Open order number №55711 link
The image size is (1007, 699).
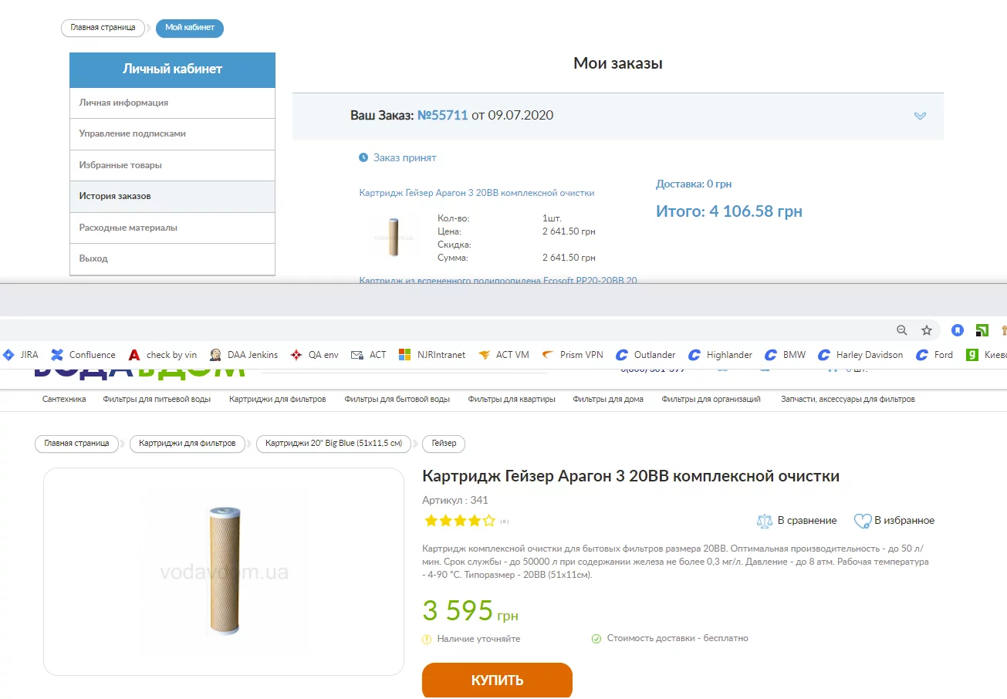click(443, 116)
